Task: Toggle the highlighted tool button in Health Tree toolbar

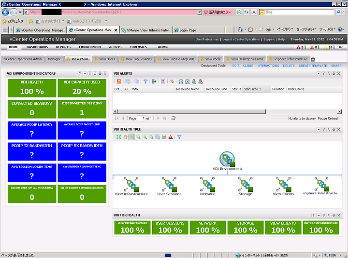Action: 131,137
